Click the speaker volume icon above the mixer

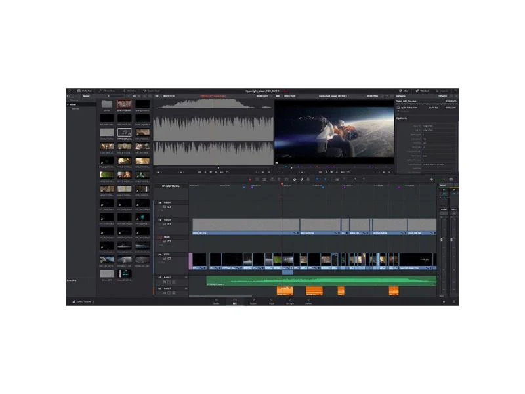click(x=432, y=179)
